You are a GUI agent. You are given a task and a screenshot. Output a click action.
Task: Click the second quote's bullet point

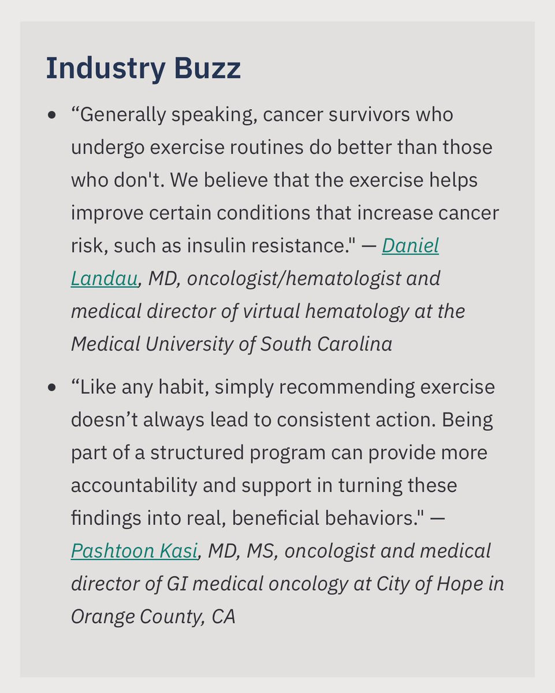pyautogui.click(x=53, y=388)
